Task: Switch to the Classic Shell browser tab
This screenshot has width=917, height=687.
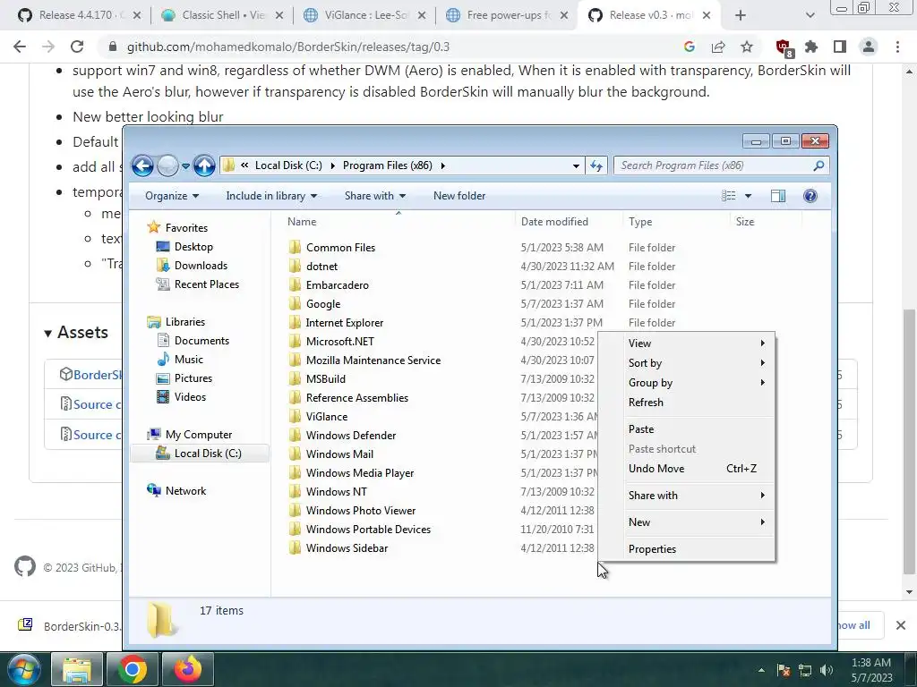Action: 222,15
